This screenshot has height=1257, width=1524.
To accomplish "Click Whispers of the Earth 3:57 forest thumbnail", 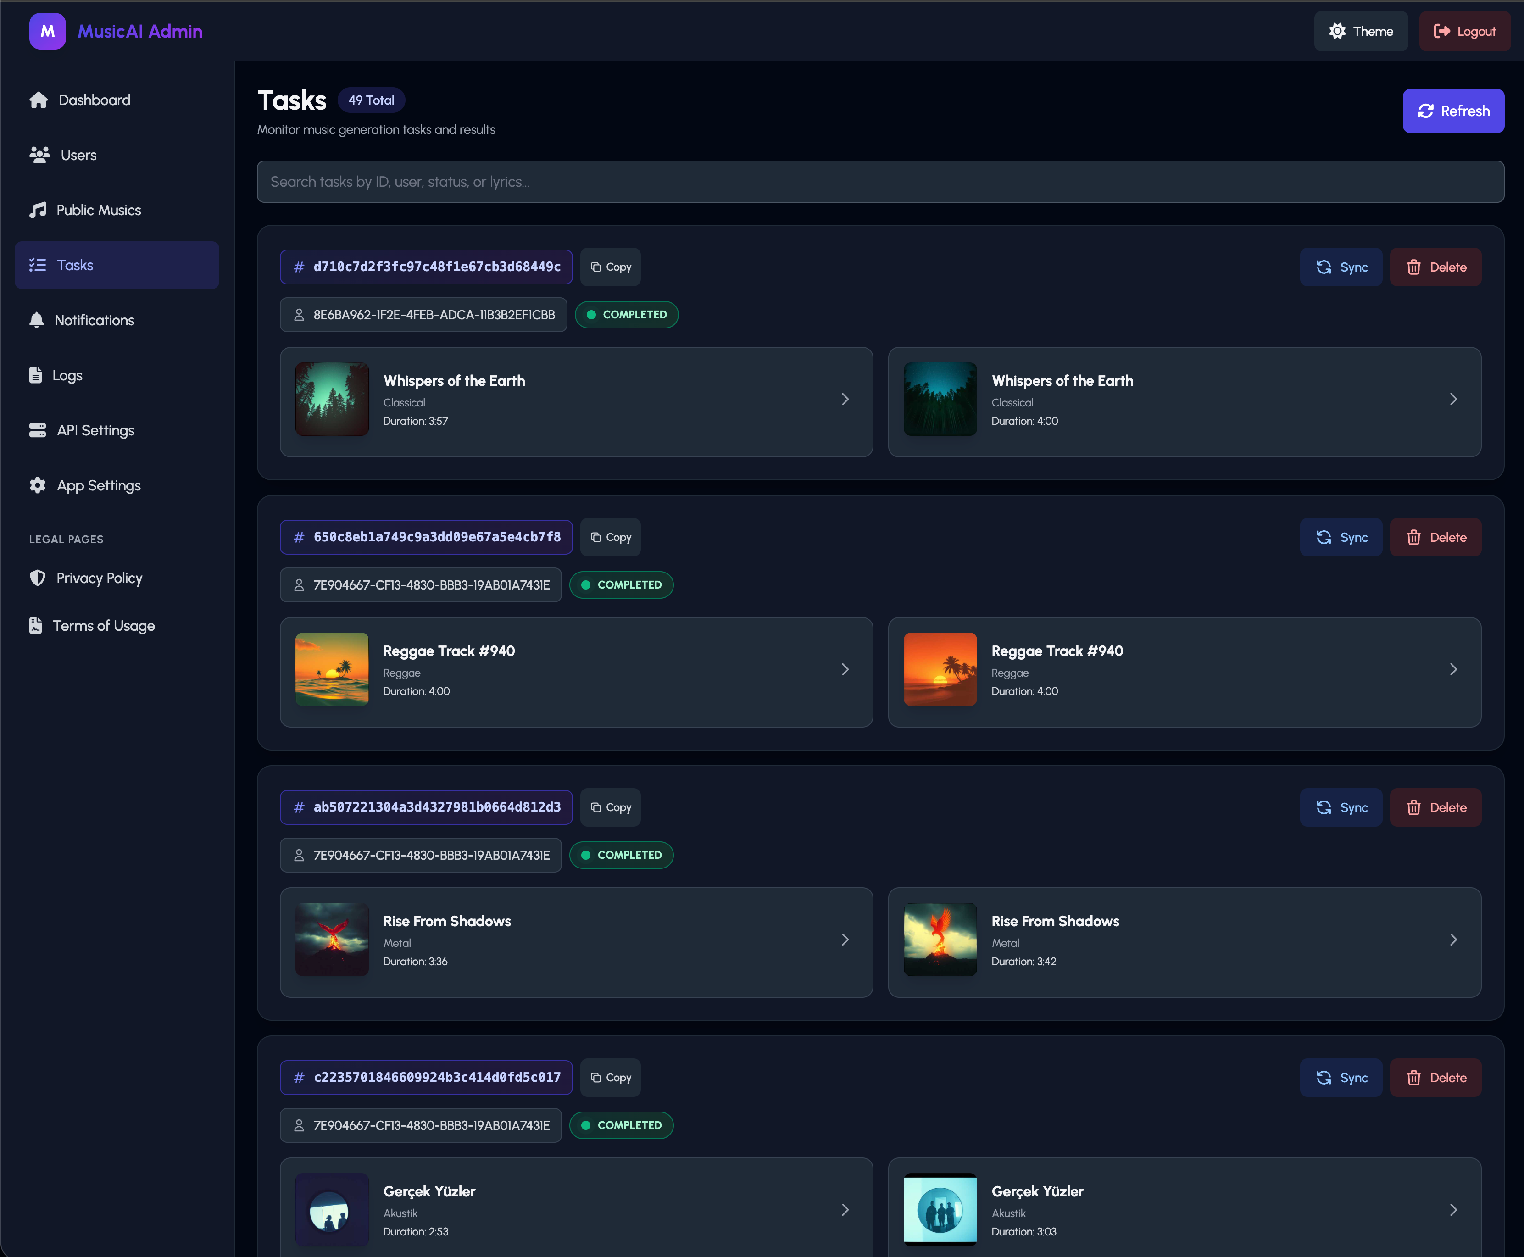I will click(x=332, y=399).
